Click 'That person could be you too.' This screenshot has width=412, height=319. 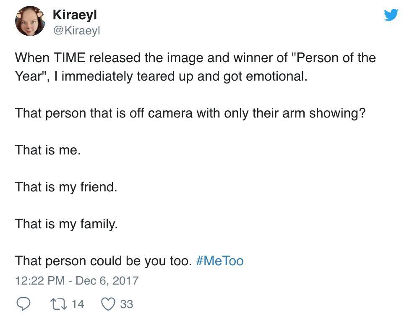104,261
